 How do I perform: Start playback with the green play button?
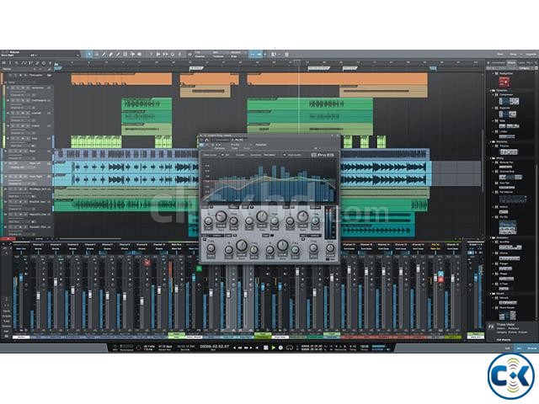click(x=273, y=348)
